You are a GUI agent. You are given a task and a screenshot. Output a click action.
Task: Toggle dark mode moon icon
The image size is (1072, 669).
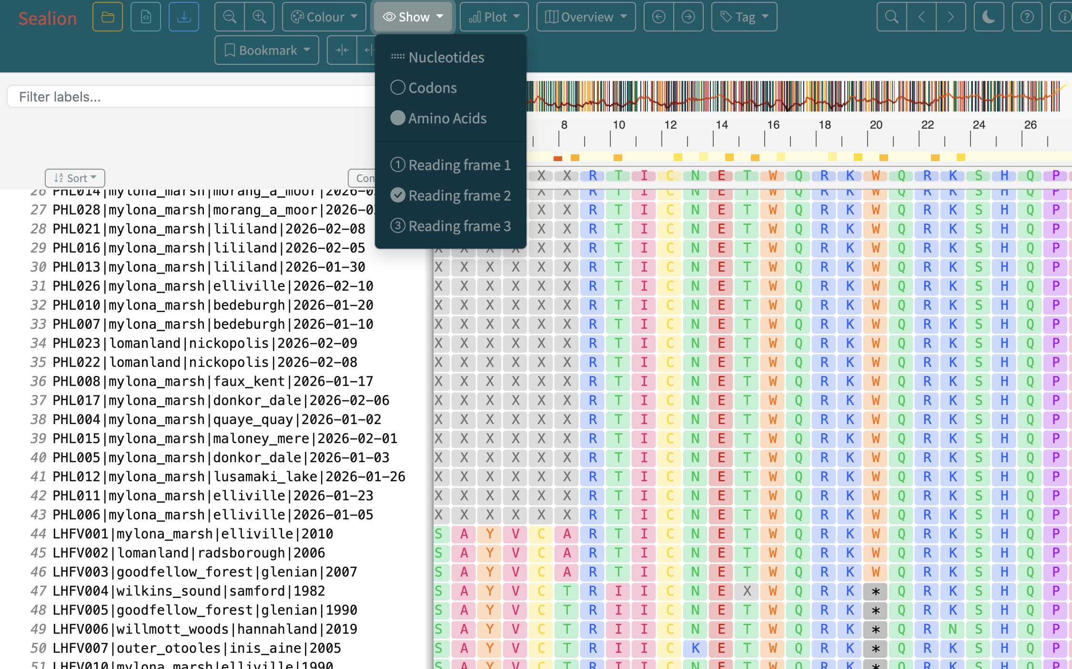(989, 17)
